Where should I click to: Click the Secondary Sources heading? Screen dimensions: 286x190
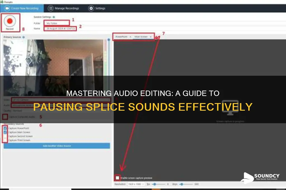click(x=14, y=124)
